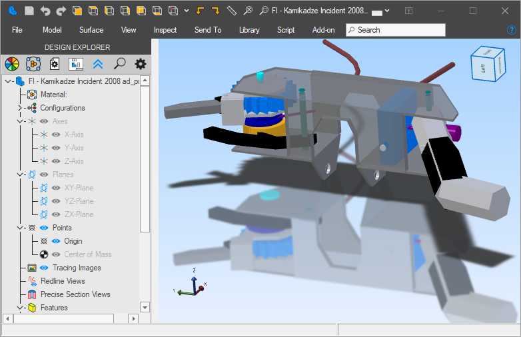
Task: Hide the Origin point via eye icon
Action: [56, 241]
